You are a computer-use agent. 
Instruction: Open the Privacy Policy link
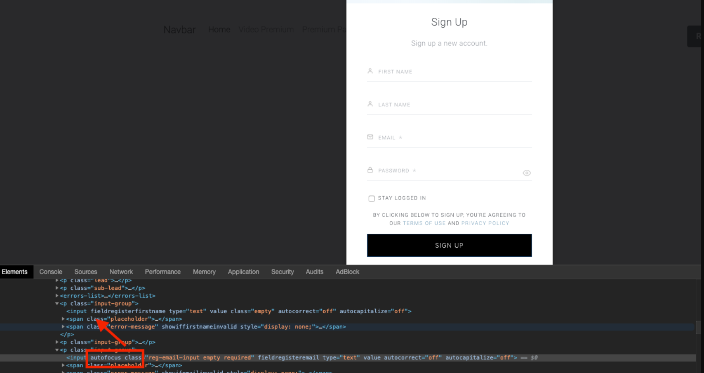(485, 223)
